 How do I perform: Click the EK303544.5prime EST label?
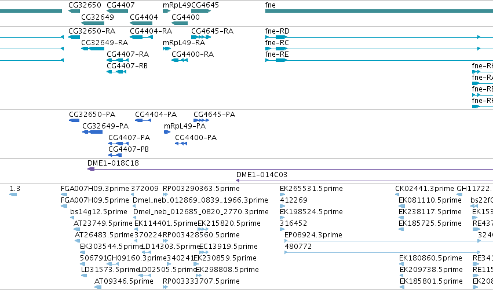(x=111, y=247)
